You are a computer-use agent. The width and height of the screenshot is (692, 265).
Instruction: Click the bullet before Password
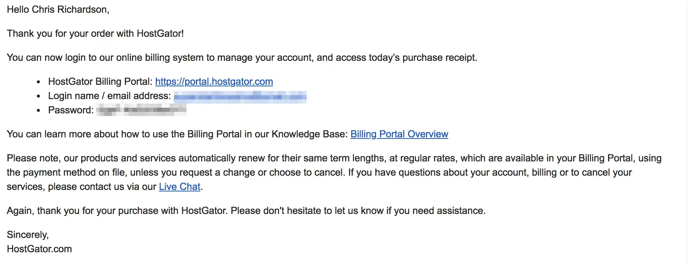[x=38, y=110]
